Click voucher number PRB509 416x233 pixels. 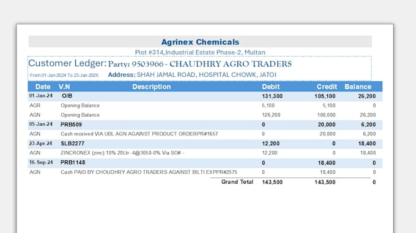(x=71, y=124)
